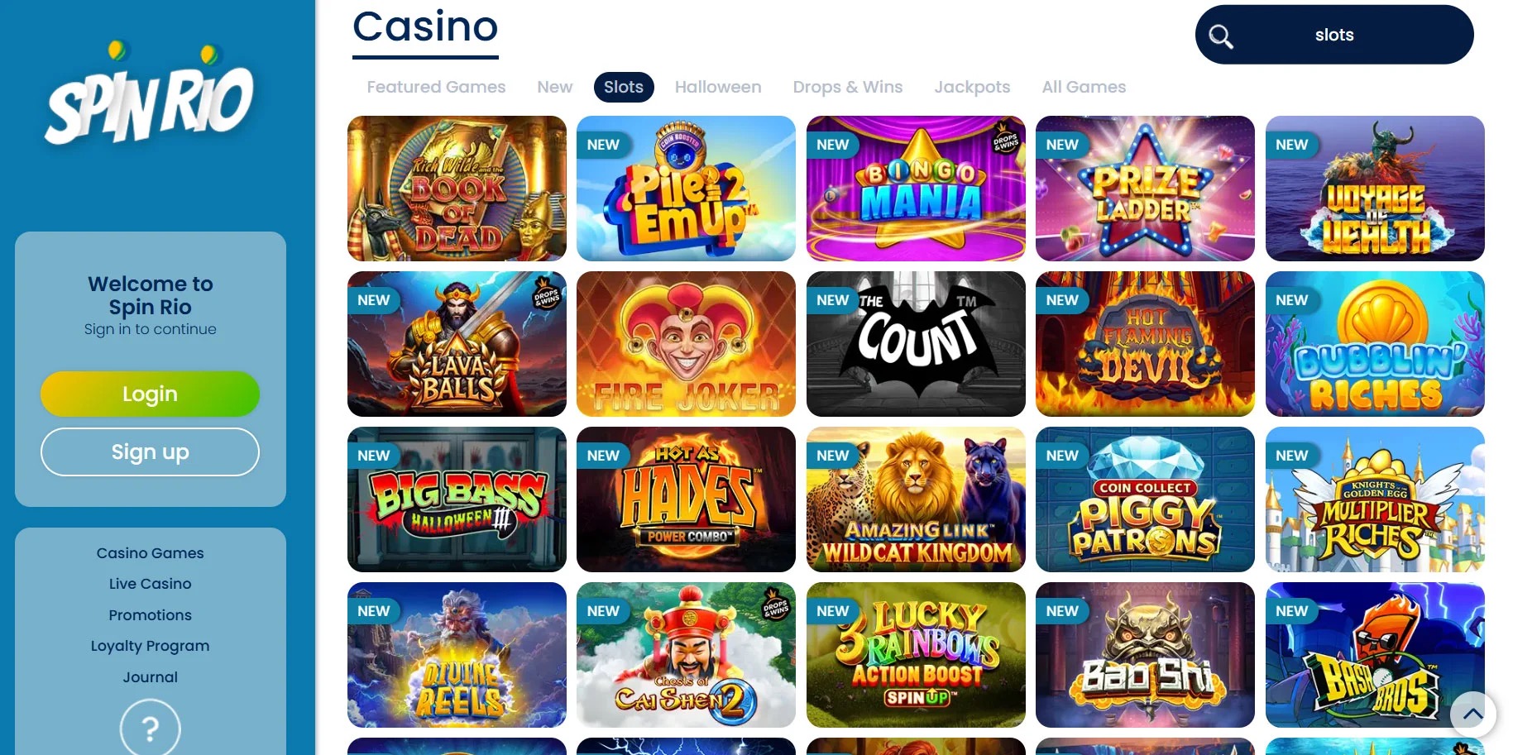Switch to the Jackpots tab
Viewport: 1513px width, 755px height.
(973, 87)
